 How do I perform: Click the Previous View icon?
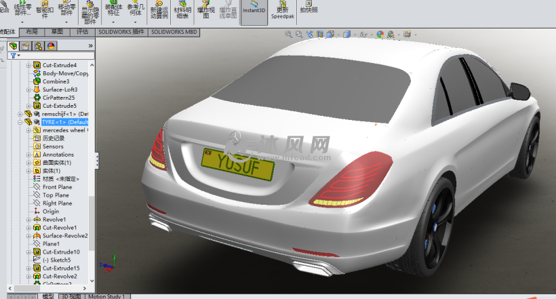tap(310, 34)
